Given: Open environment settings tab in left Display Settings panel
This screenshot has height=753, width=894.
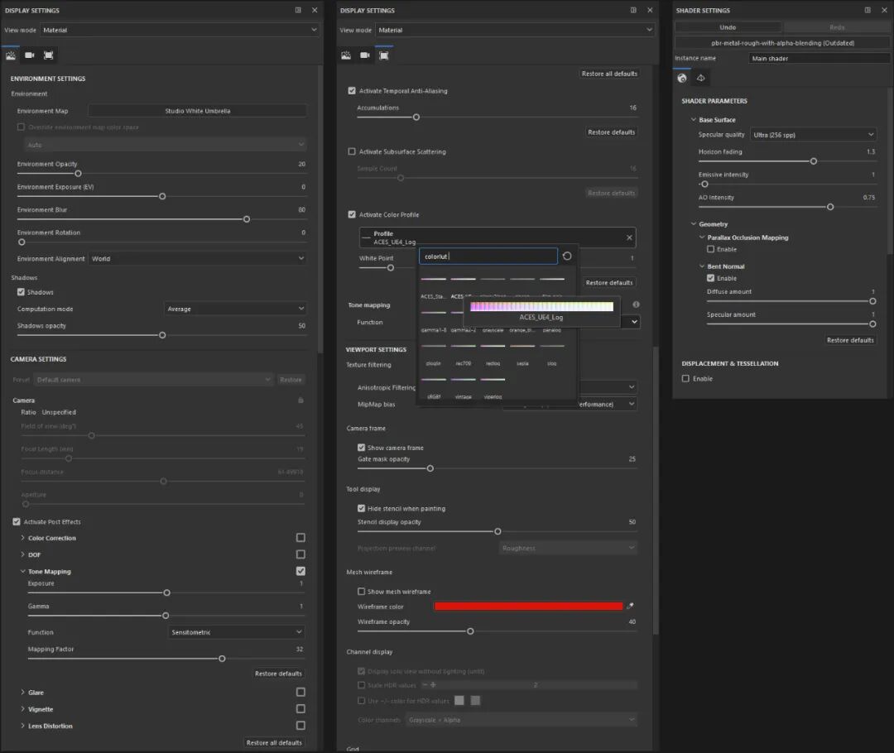Looking at the screenshot, I should tap(11, 55).
